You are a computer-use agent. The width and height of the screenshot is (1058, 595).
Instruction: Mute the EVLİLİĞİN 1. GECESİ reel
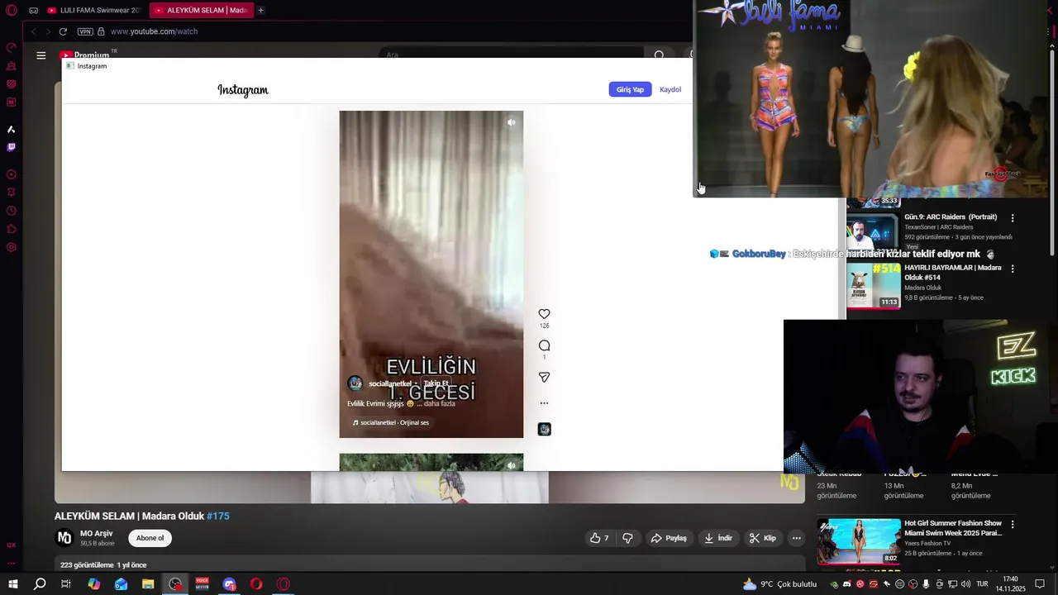tap(512, 122)
